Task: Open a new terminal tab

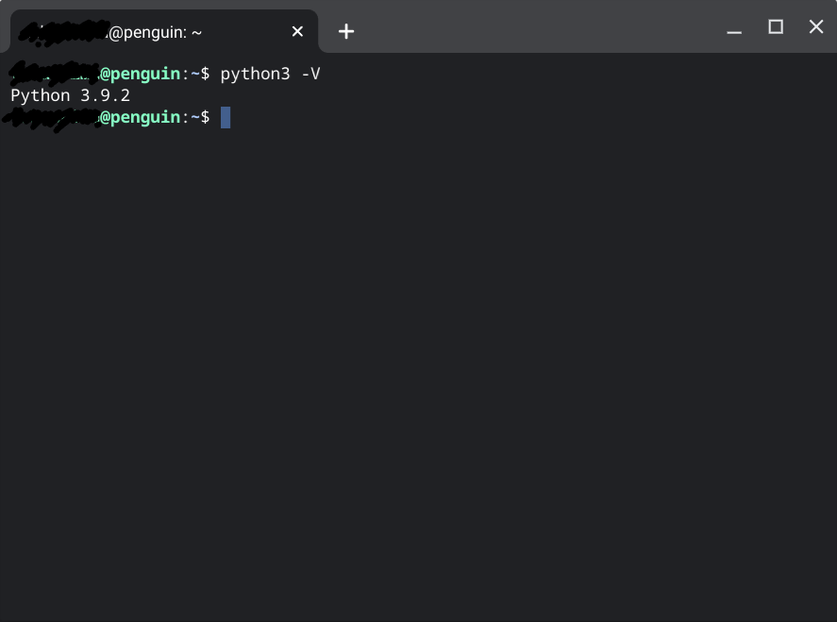Action: pos(346,31)
